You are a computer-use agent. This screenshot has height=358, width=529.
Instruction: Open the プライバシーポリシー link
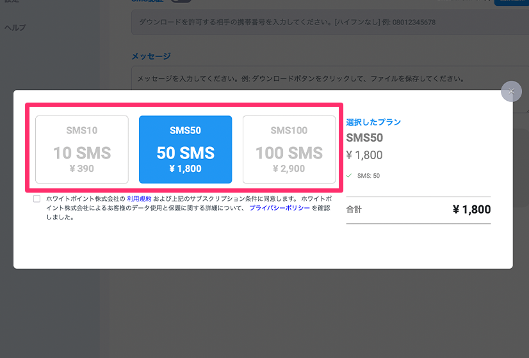[279, 208]
